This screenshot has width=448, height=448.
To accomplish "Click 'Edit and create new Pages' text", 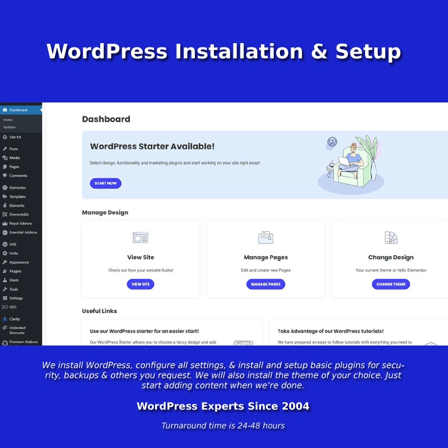I will click(x=265, y=270).
